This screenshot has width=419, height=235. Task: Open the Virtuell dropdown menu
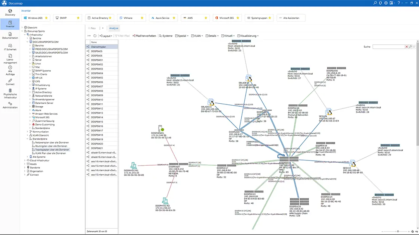228,36
